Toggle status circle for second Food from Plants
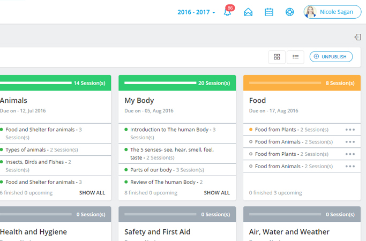 point(251,154)
